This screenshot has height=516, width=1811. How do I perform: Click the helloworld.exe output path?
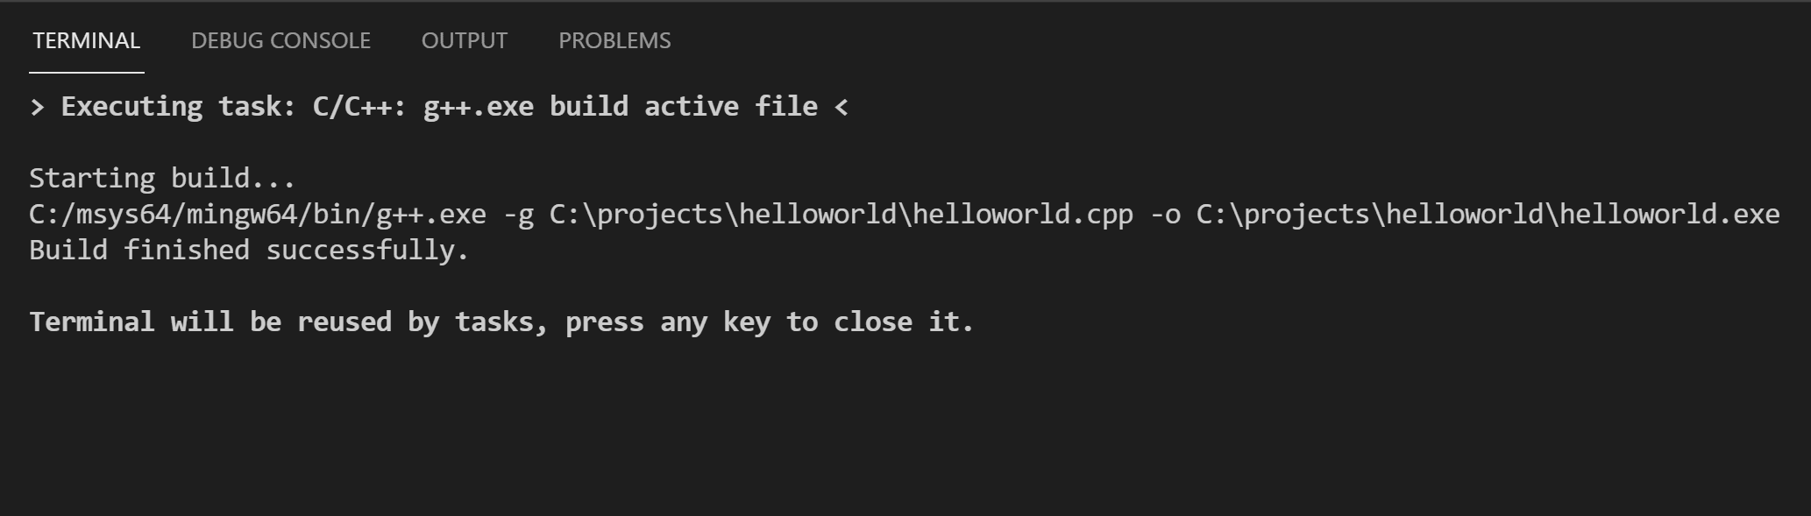[1490, 214]
